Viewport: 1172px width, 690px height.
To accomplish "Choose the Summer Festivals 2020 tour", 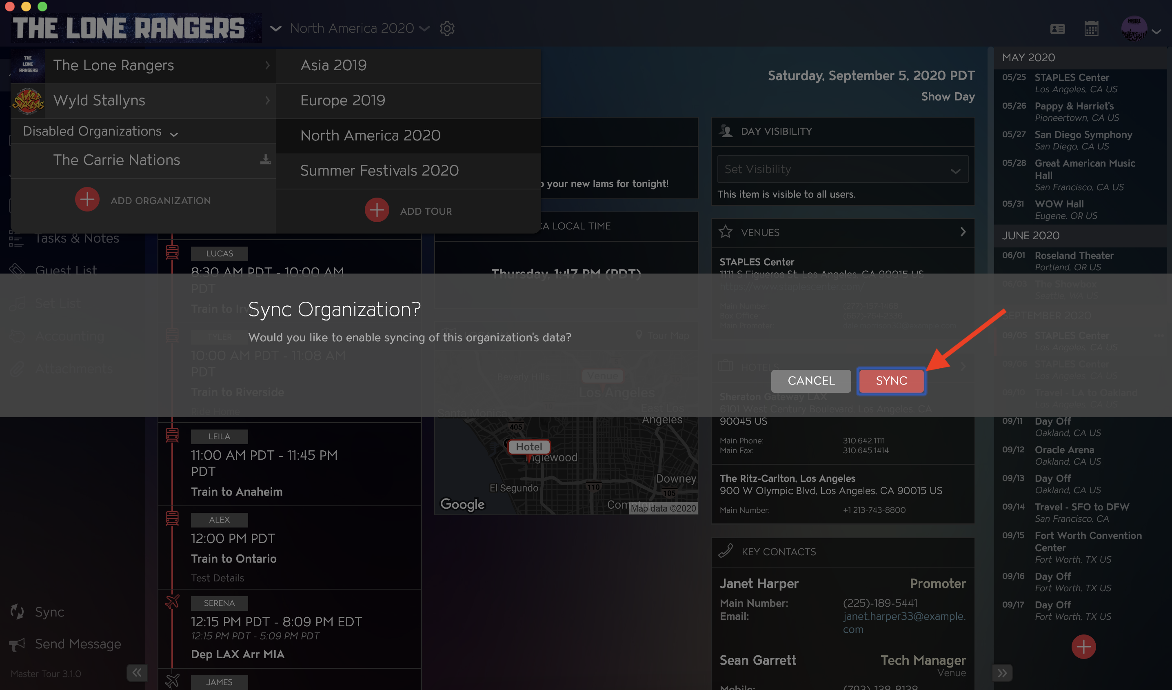I will click(x=408, y=171).
